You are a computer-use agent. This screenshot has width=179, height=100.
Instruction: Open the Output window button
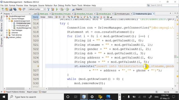click(x=43, y=92)
